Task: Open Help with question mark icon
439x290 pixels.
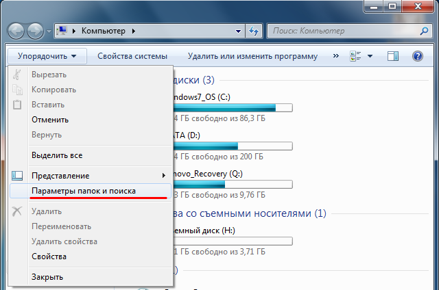Action: tap(417, 56)
